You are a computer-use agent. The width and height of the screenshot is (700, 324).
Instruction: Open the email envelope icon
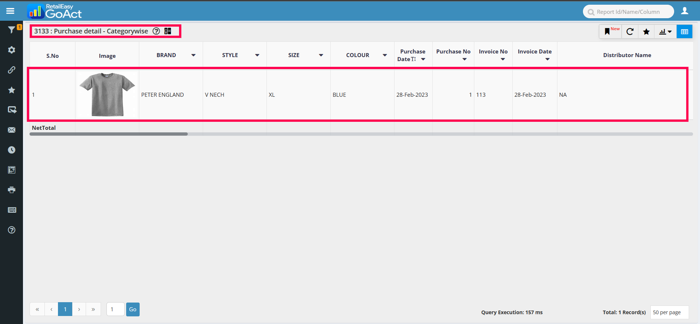click(x=12, y=130)
